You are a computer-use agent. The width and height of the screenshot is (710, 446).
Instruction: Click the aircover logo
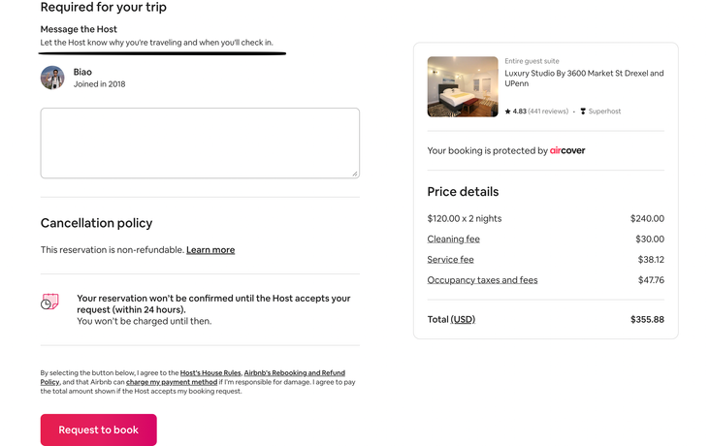tap(567, 151)
